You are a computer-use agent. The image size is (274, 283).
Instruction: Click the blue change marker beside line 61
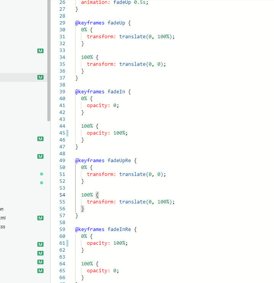(x=68, y=243)
